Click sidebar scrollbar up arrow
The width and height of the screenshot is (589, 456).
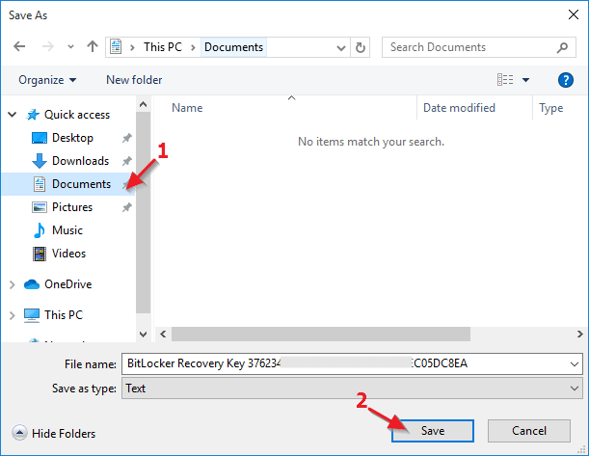click(143, 104)
